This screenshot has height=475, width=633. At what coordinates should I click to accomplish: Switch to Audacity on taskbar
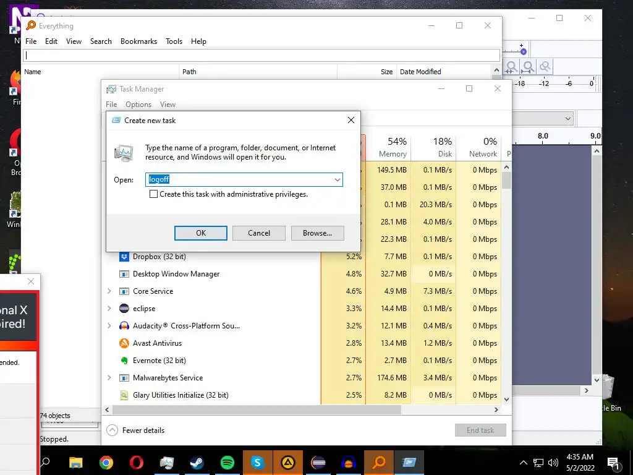pyautogui.click(x=349, y=463)
